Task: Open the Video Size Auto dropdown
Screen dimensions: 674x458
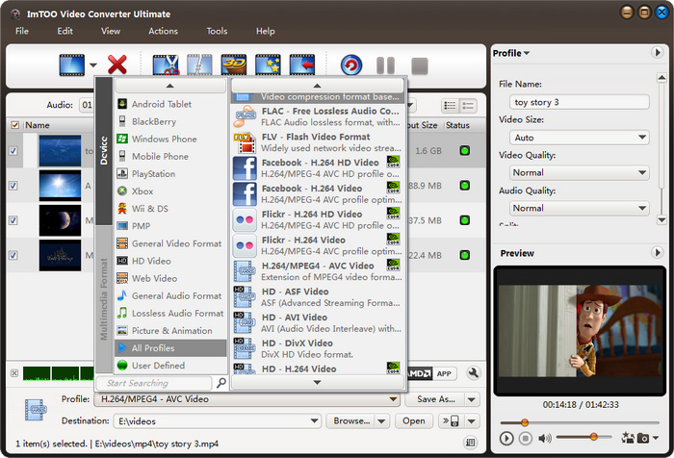Action: (579, 138)
